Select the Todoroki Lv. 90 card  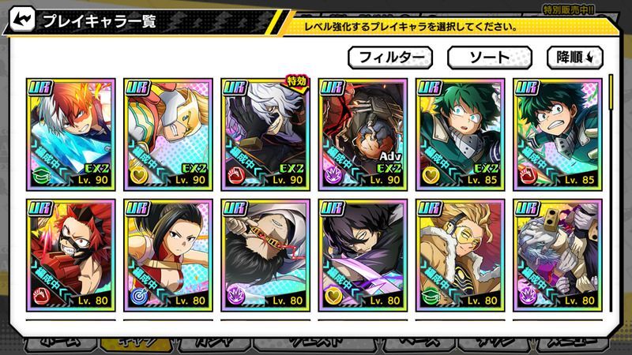pos(71,134)
